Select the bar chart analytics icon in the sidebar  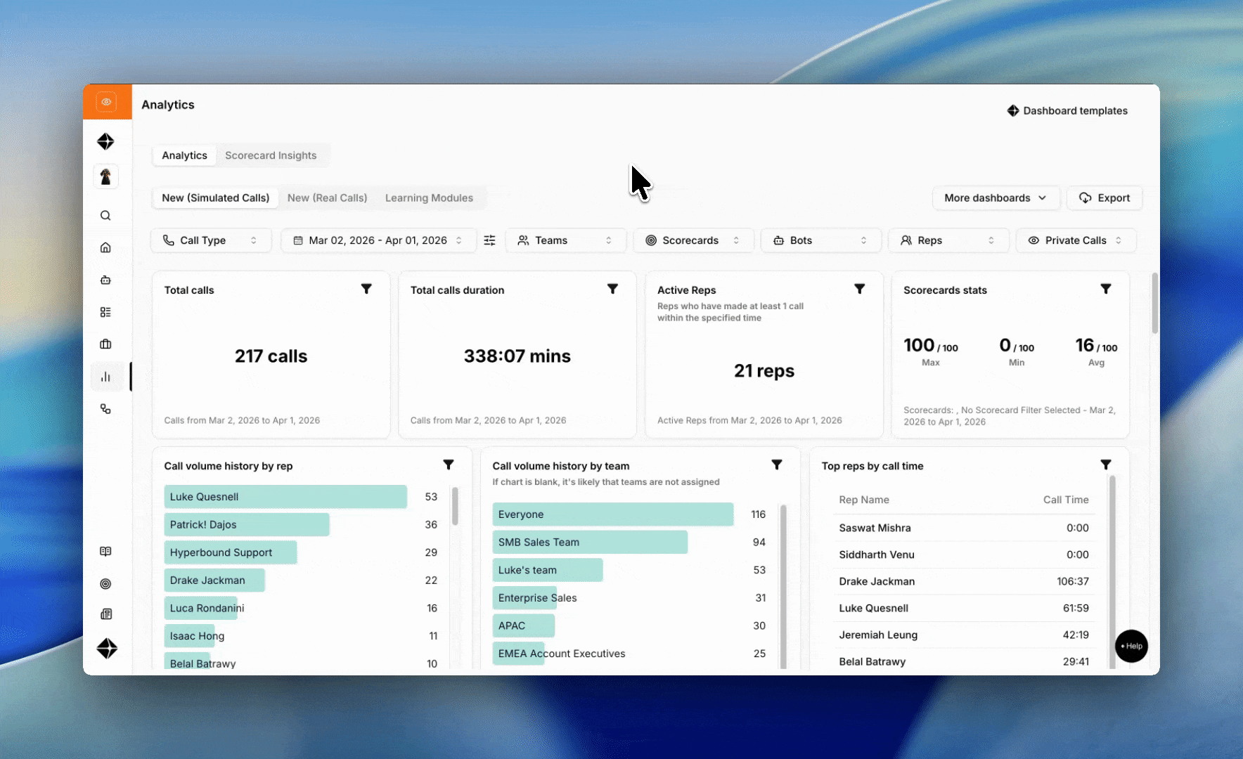point(105,377)
